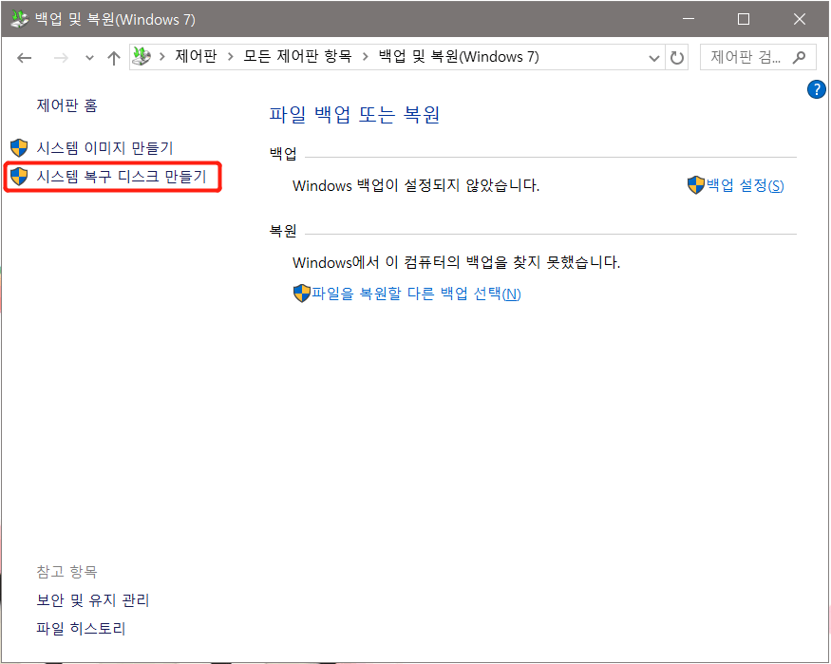Click the Back navigation arrow
The image size is (831, 664).
tap(25, 58)
